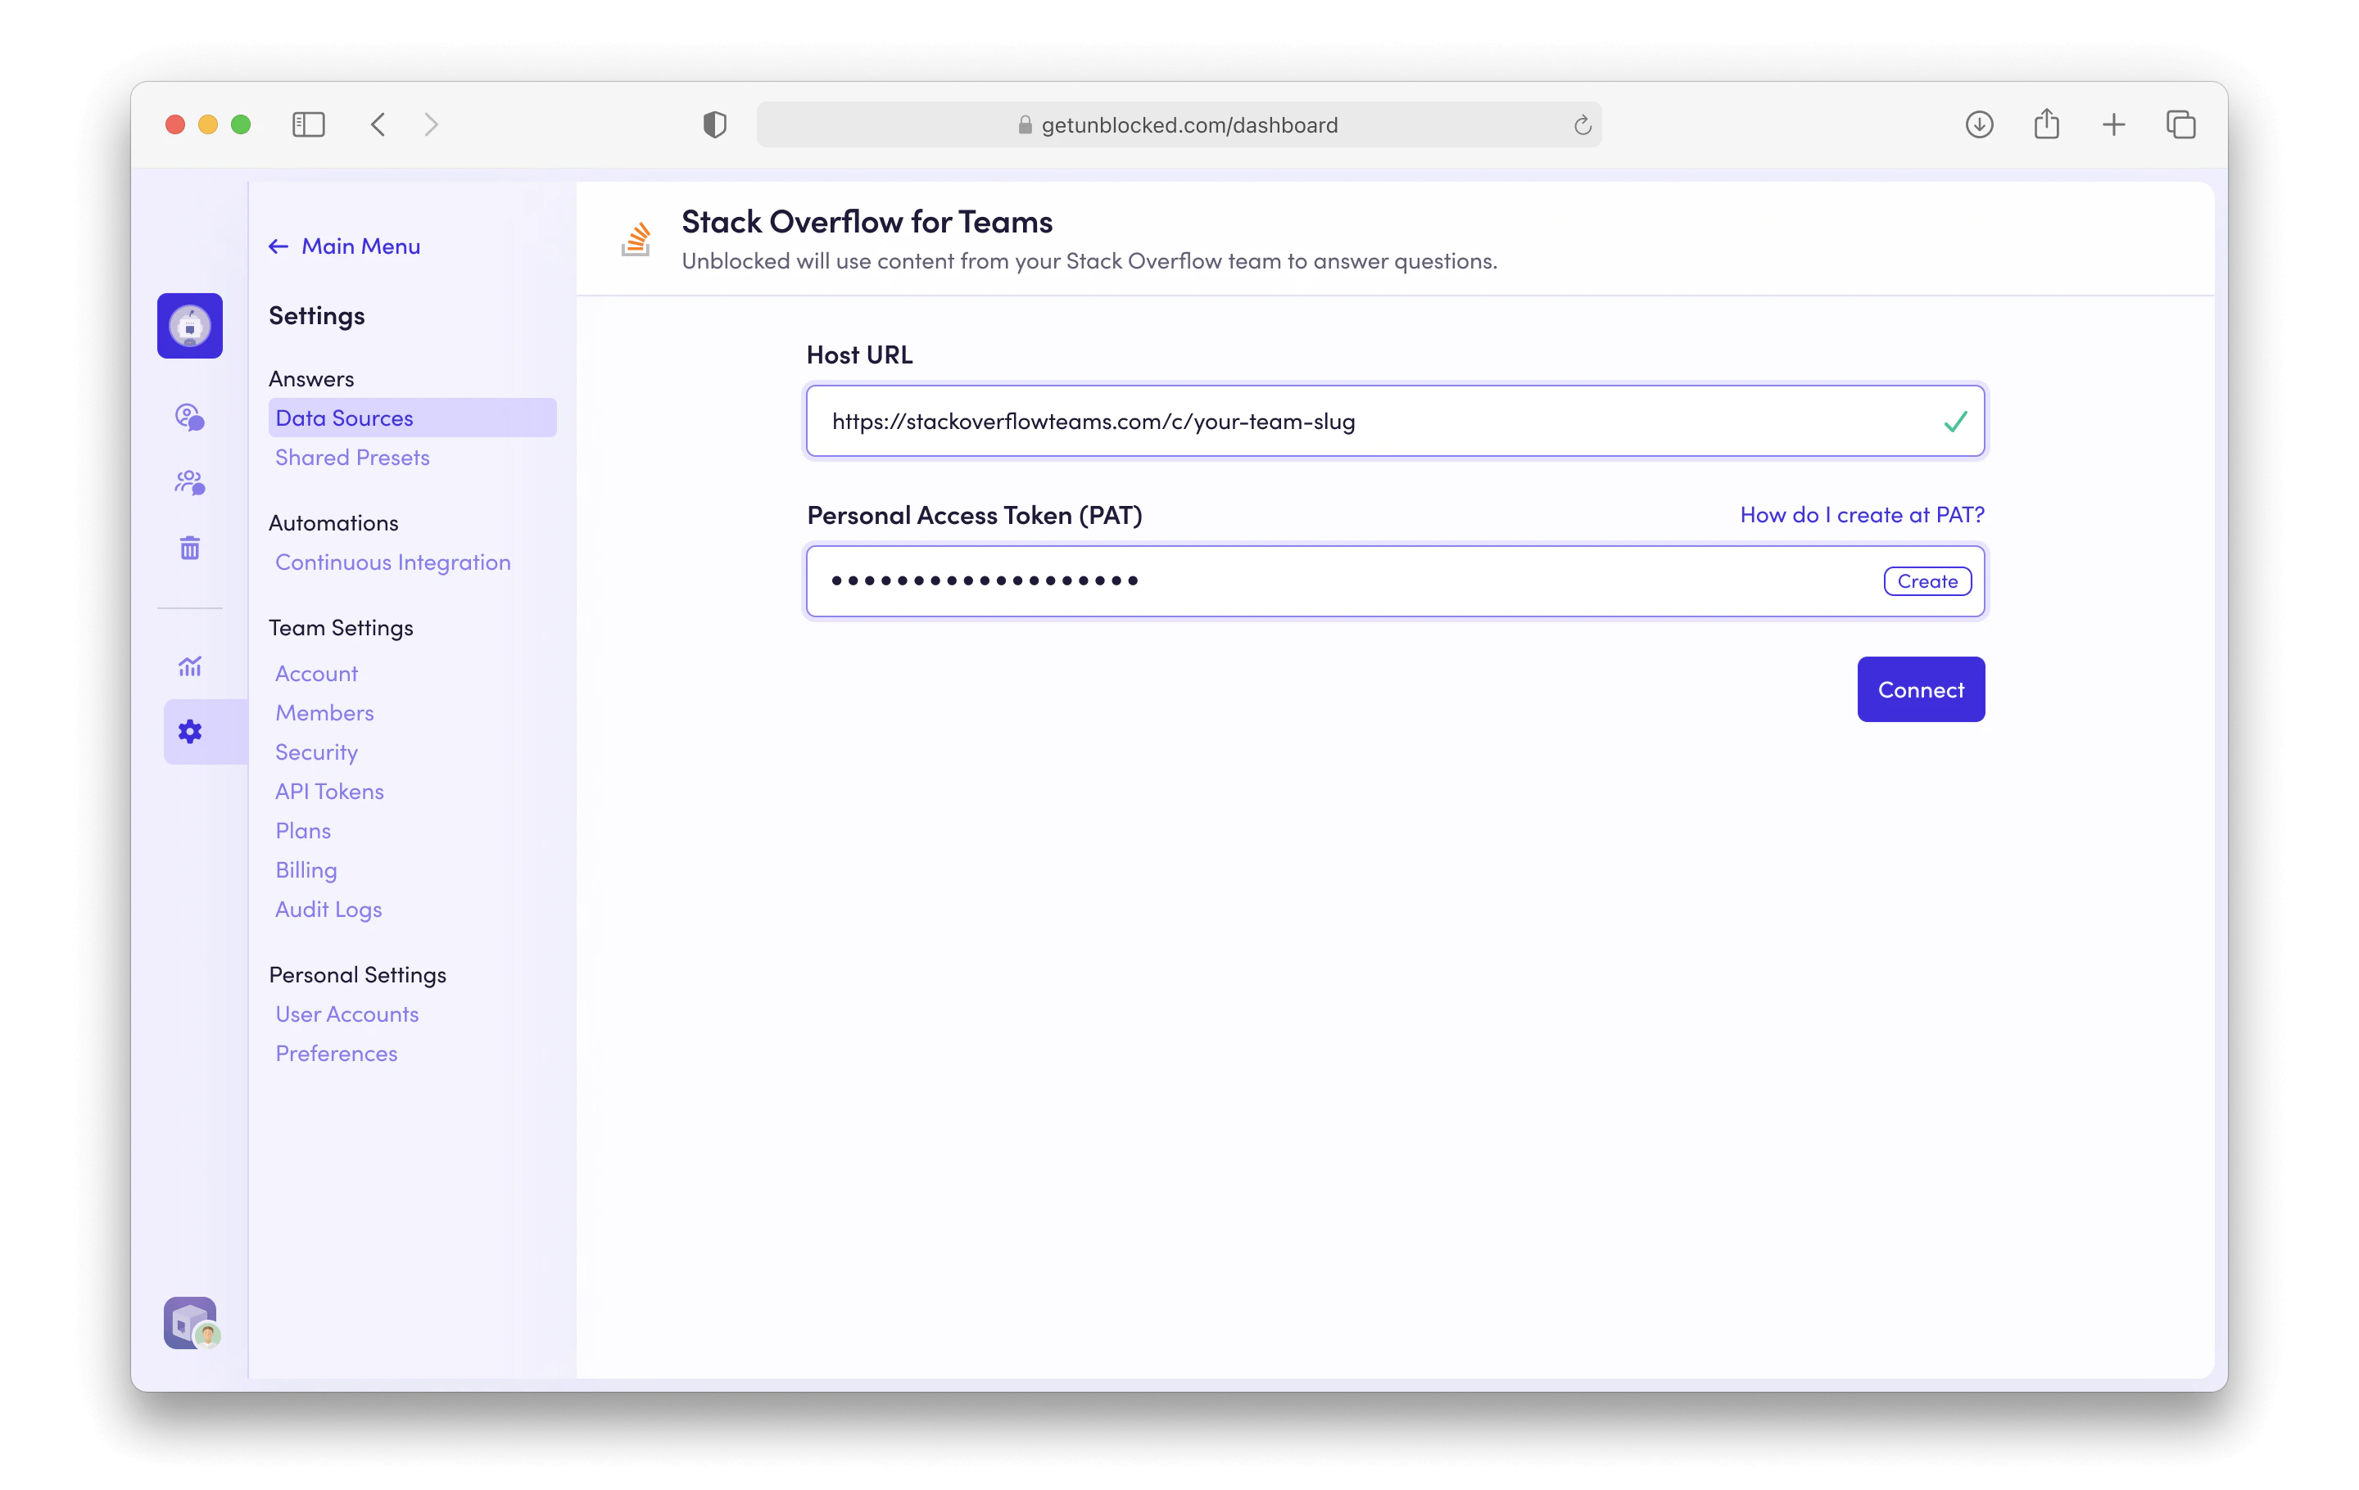Open Security team settings

316,752
